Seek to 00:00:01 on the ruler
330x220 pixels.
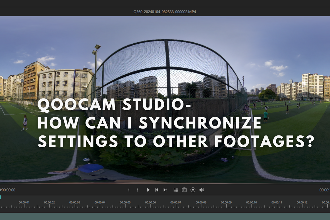click(24, 202)
